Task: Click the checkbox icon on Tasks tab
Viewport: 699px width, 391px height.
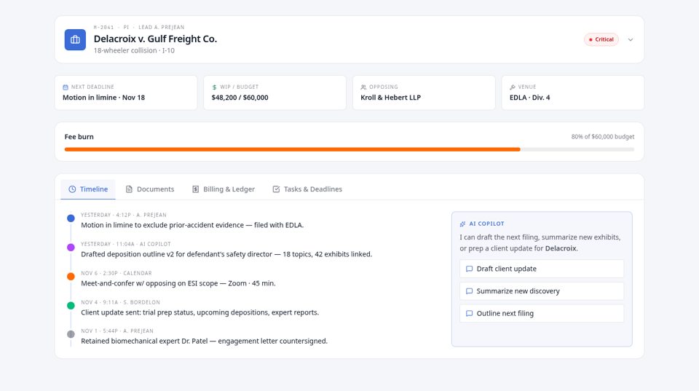Action: click(x=276, y=189)
